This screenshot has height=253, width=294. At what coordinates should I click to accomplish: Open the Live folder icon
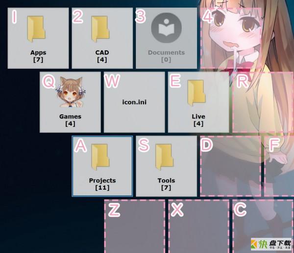pyautogui.click(x=196, y=93)
